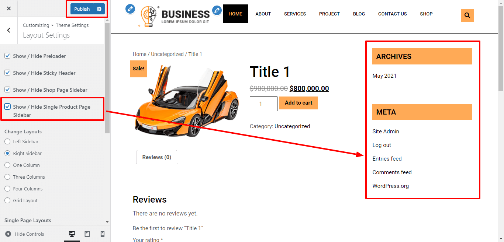The height and width of the screenshot is (242, 504).
Task: Switch to tablet preview device icon
Action: coord(87,234)
